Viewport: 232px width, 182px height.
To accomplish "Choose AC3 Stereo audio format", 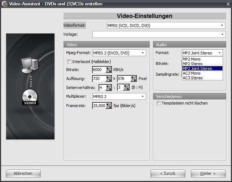I will (x=193, y=78).
